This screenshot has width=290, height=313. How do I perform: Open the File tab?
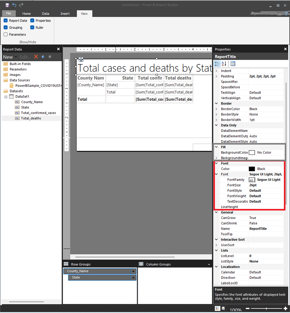point(8,13)
